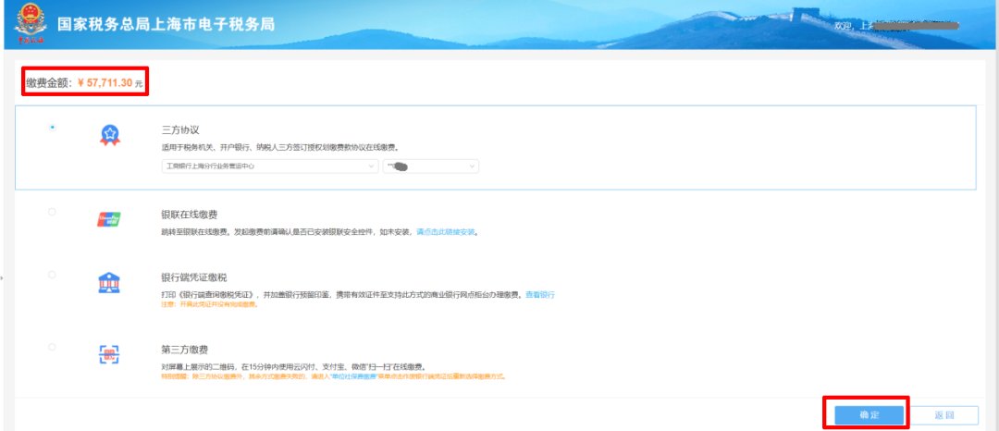The width and height of the screenshot is (999, 431).
Task: Click the 适用于税务机关 description under 三方协议
Action: [280, 147]
